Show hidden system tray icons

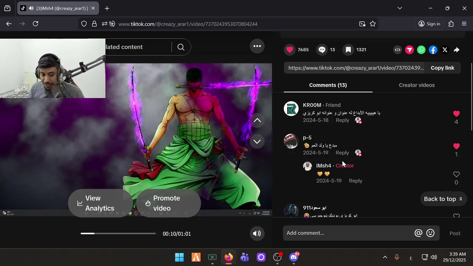click(385, 257)
